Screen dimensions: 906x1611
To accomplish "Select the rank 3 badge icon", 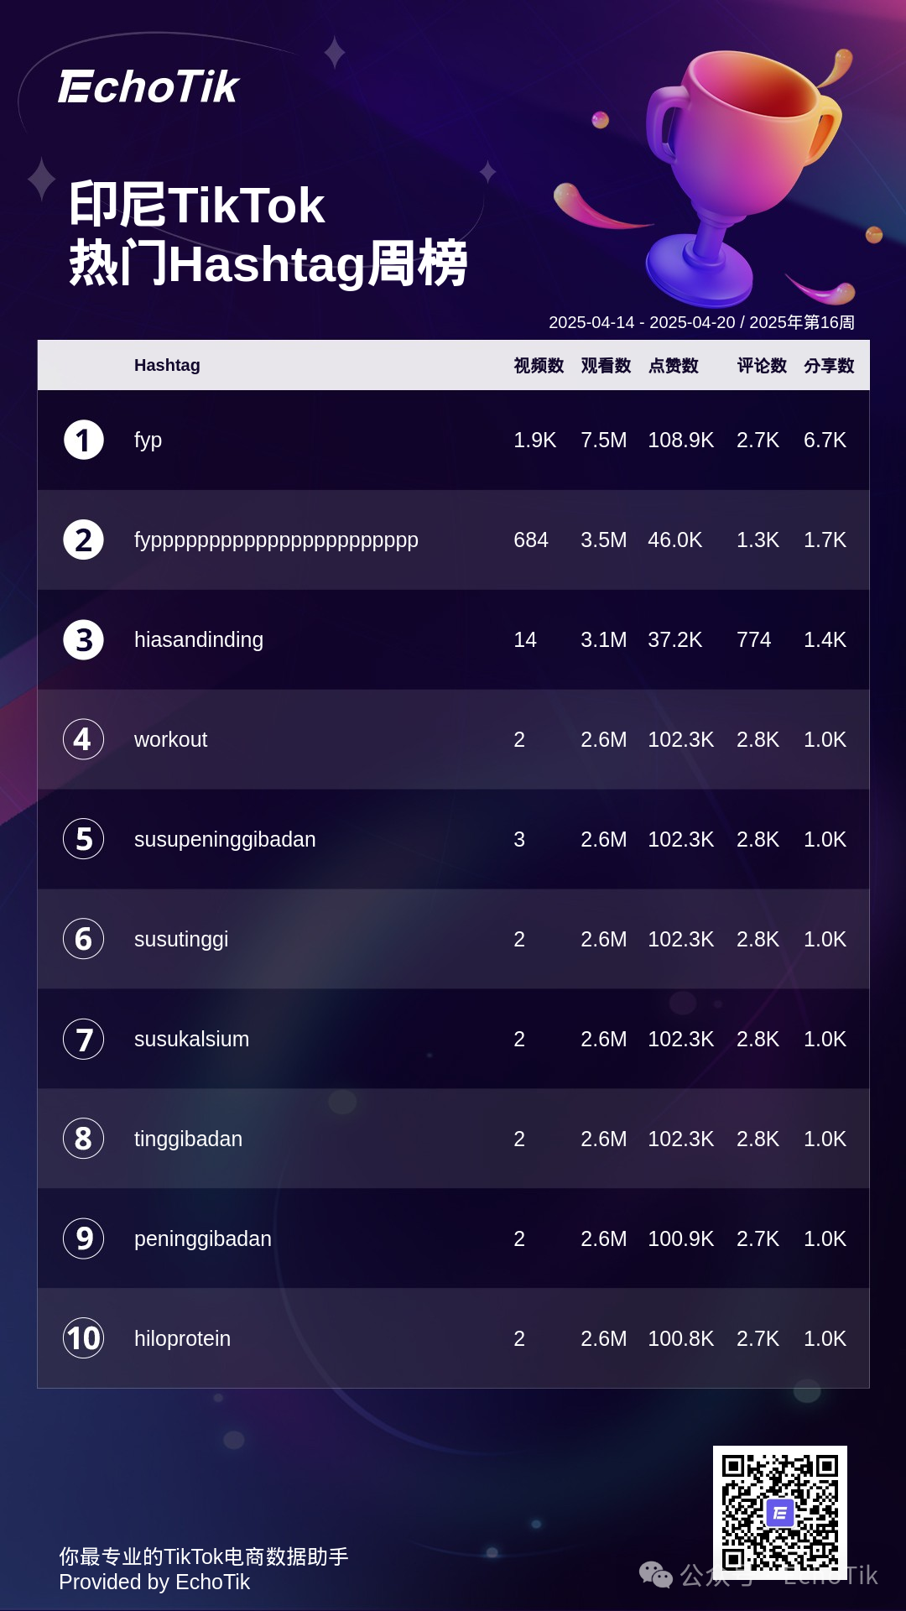I will tap(84, 639).
